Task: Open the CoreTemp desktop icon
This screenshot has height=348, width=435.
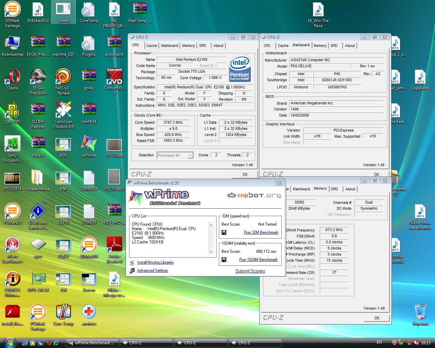Action: (x=89, y=13)
